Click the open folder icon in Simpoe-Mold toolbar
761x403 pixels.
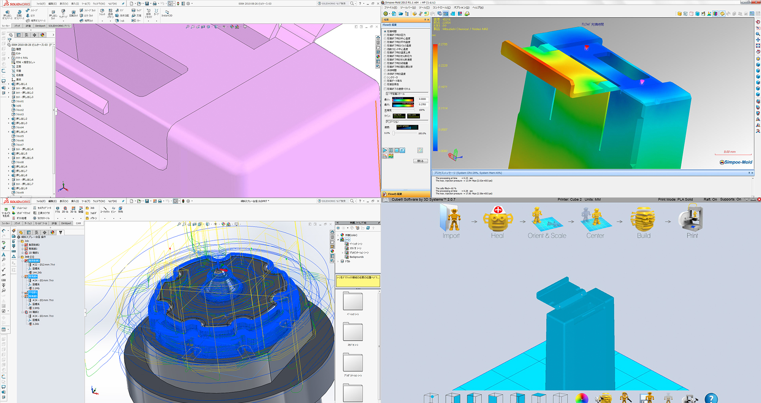[x=400, y=14]
